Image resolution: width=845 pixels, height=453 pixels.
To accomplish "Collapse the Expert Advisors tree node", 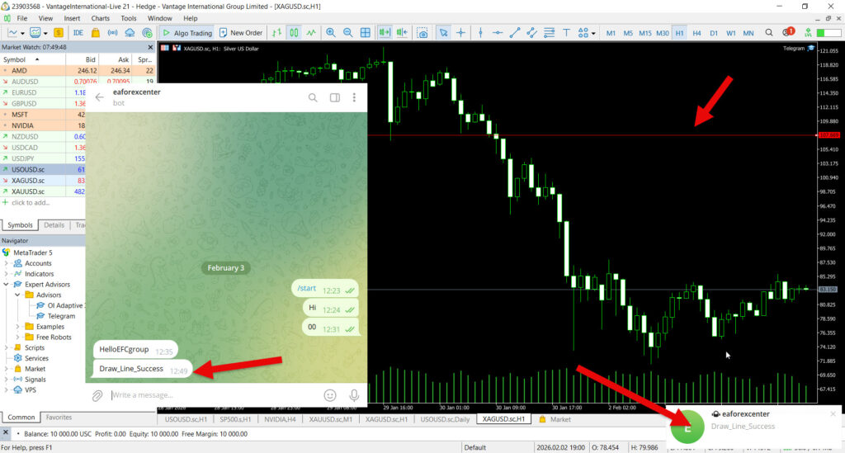I will coord(7,284).
